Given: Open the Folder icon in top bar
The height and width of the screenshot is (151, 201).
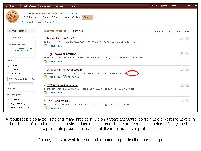Looking at the screenshot, I should click(x=162, y=6).
